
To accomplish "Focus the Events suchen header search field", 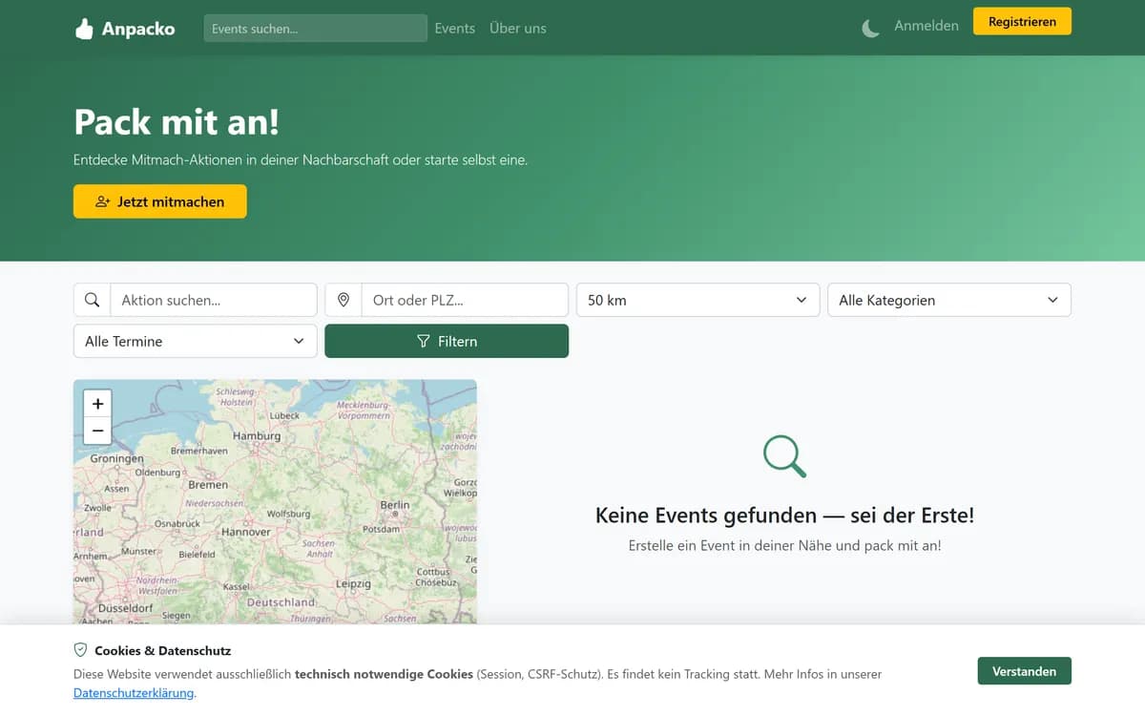I will point(316,29).
